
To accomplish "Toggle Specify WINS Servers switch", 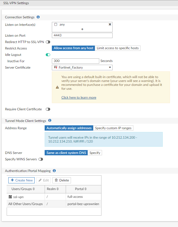I will point(41,159).
